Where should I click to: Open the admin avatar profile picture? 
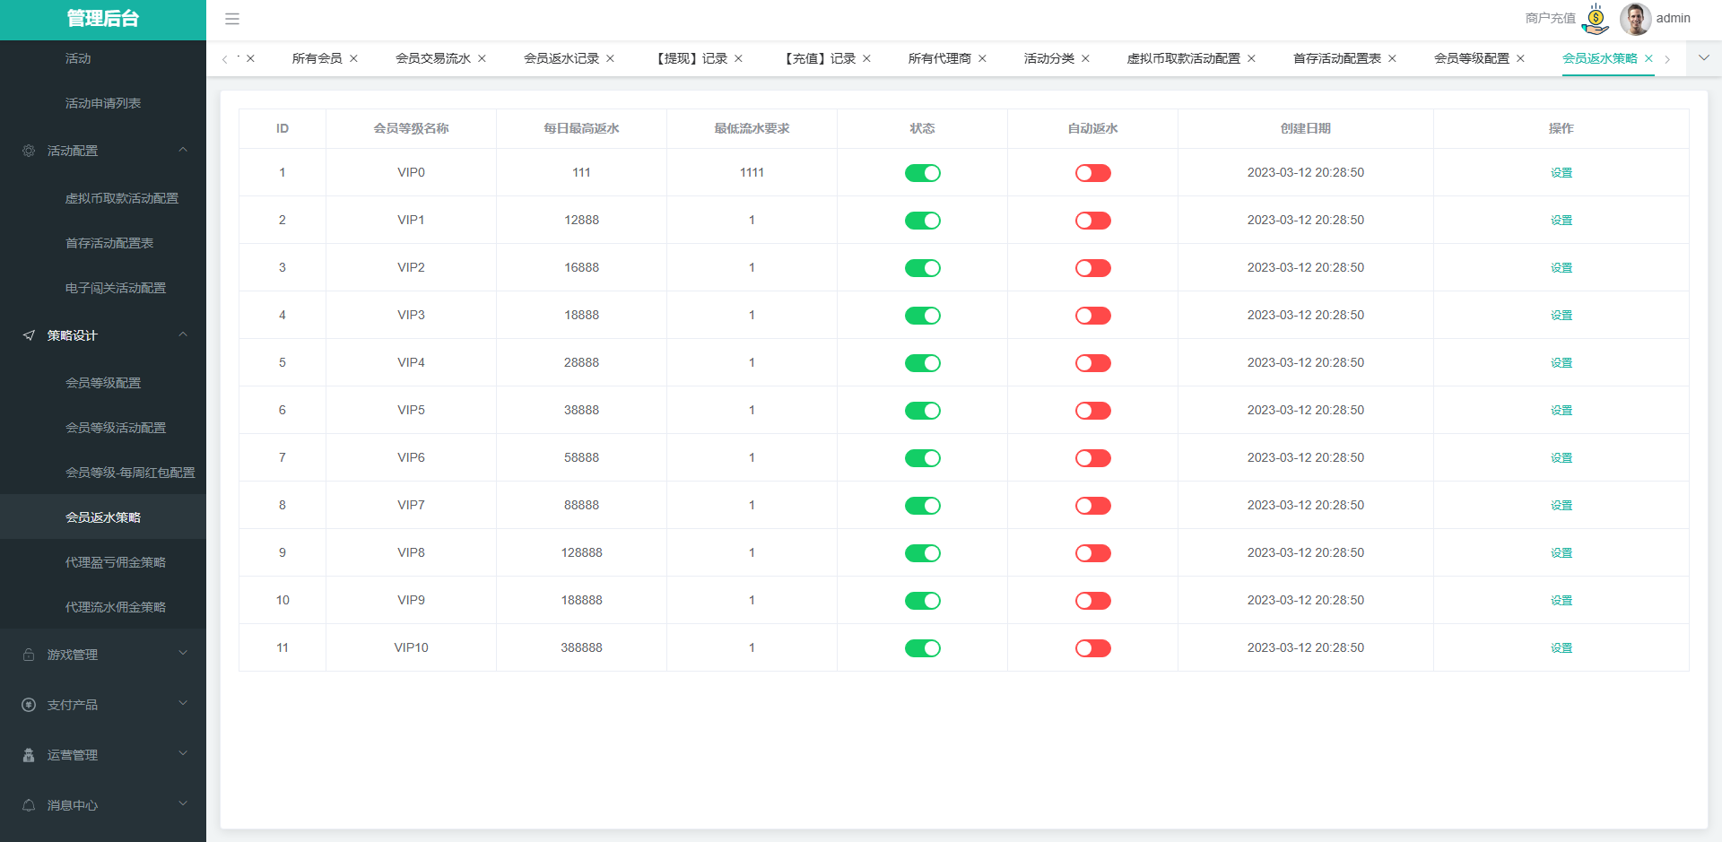coord(1635,19)
